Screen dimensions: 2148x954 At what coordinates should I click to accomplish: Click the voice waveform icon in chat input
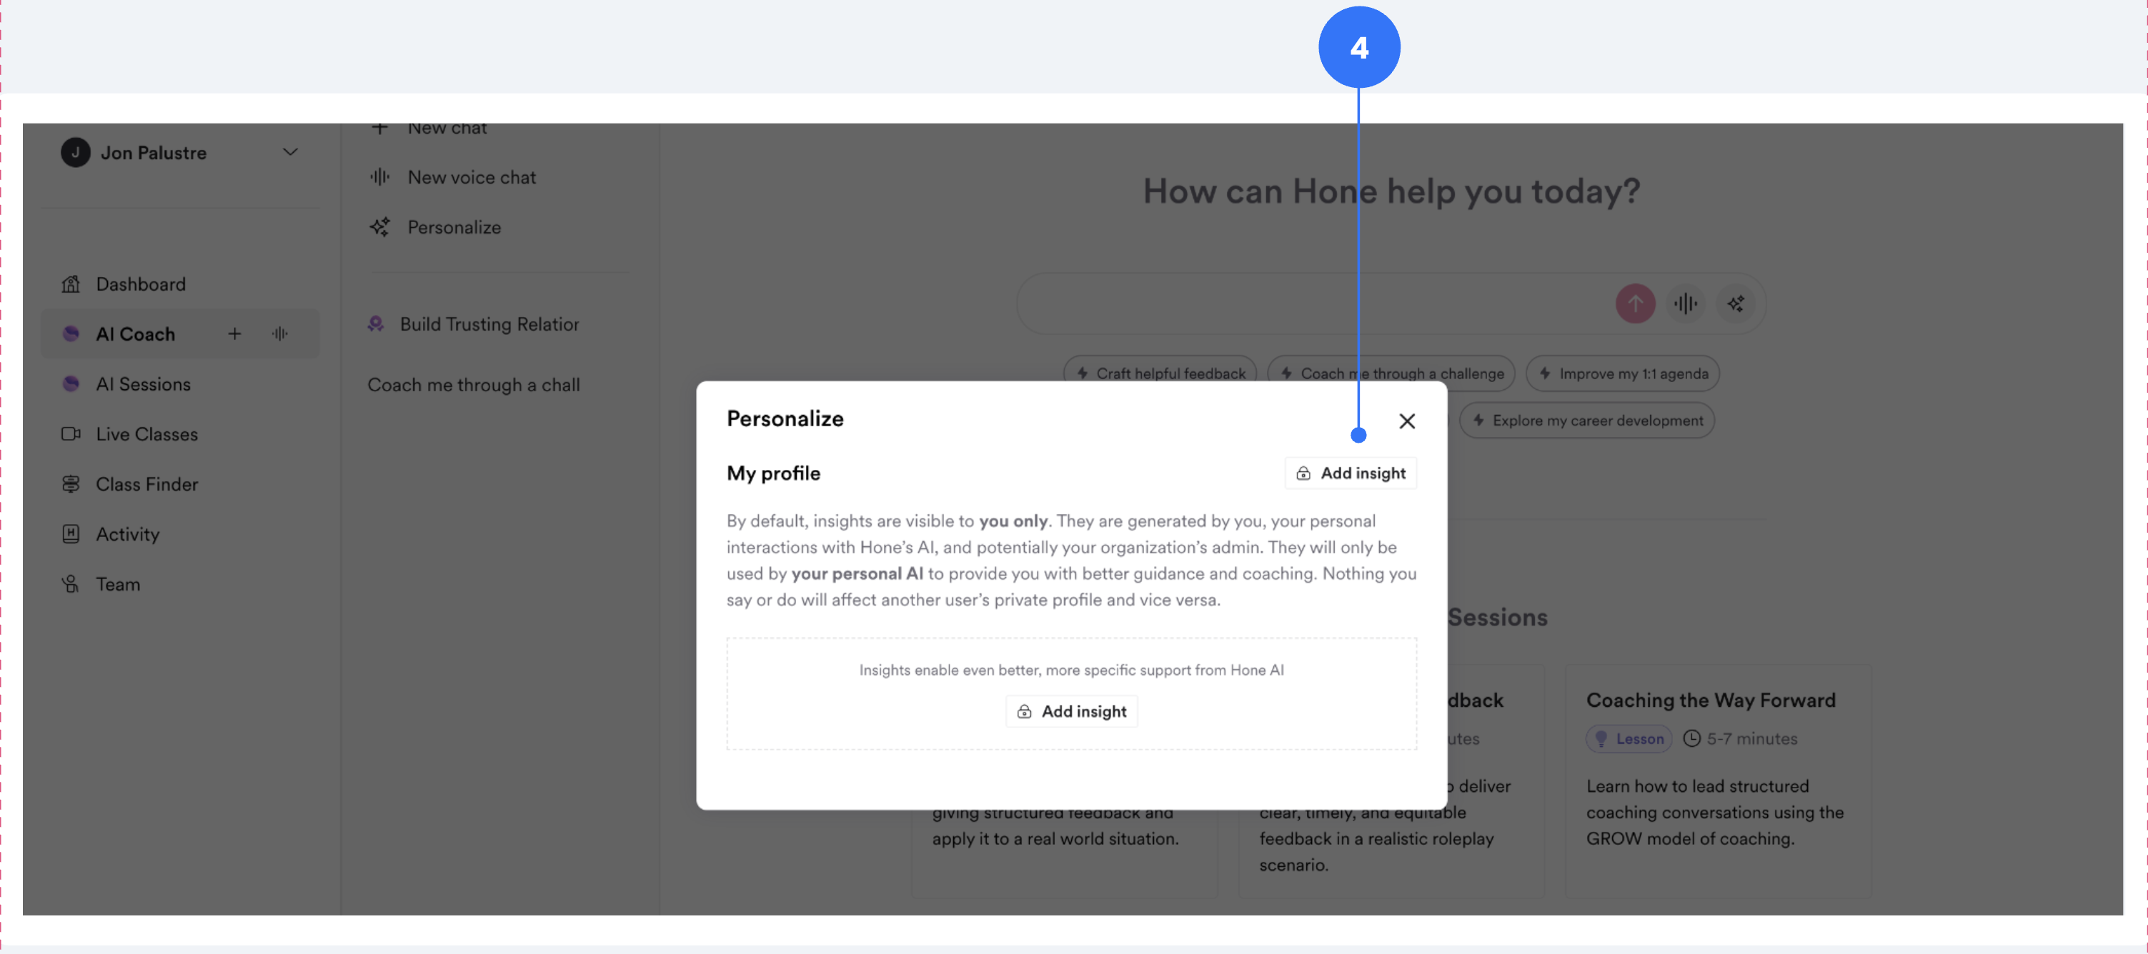click(x=1685, y=303)
